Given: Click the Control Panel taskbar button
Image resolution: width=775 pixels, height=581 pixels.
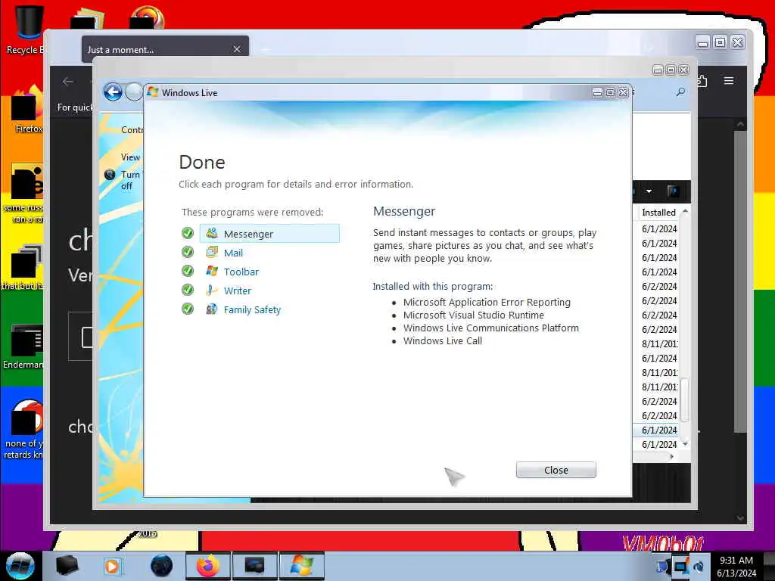Looking at the screenshot, I should [x=254, y=566].
